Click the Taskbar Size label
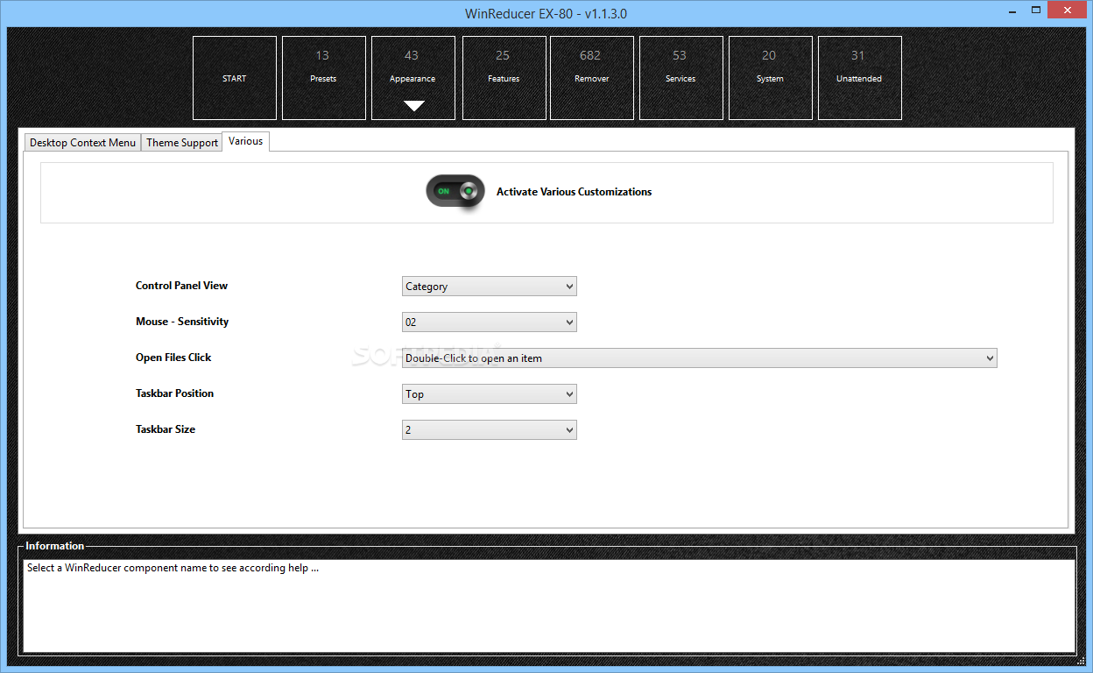This screenshot has width=1093, height=673. click(166, 429)
